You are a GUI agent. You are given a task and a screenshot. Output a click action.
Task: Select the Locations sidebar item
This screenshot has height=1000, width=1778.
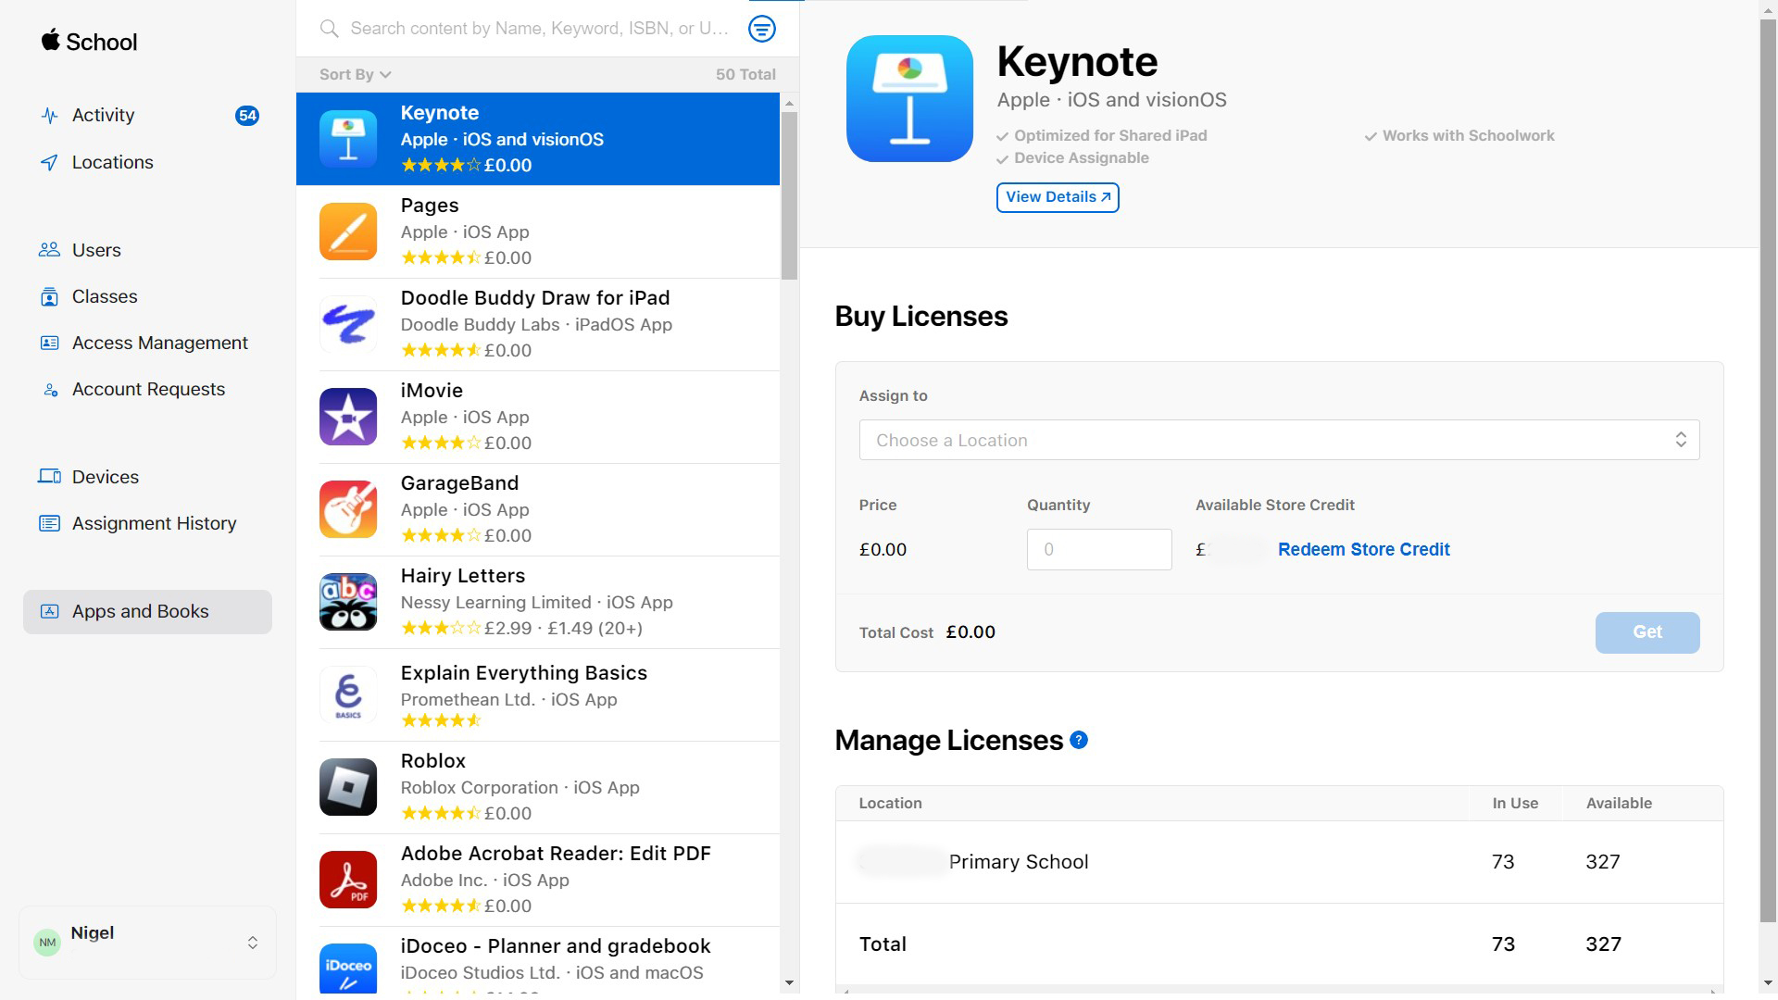[112, 162]
